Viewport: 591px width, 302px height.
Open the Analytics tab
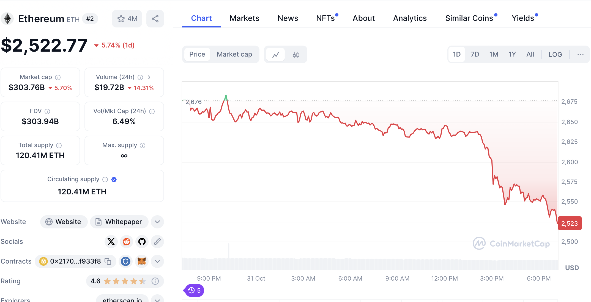pos(410,18)
